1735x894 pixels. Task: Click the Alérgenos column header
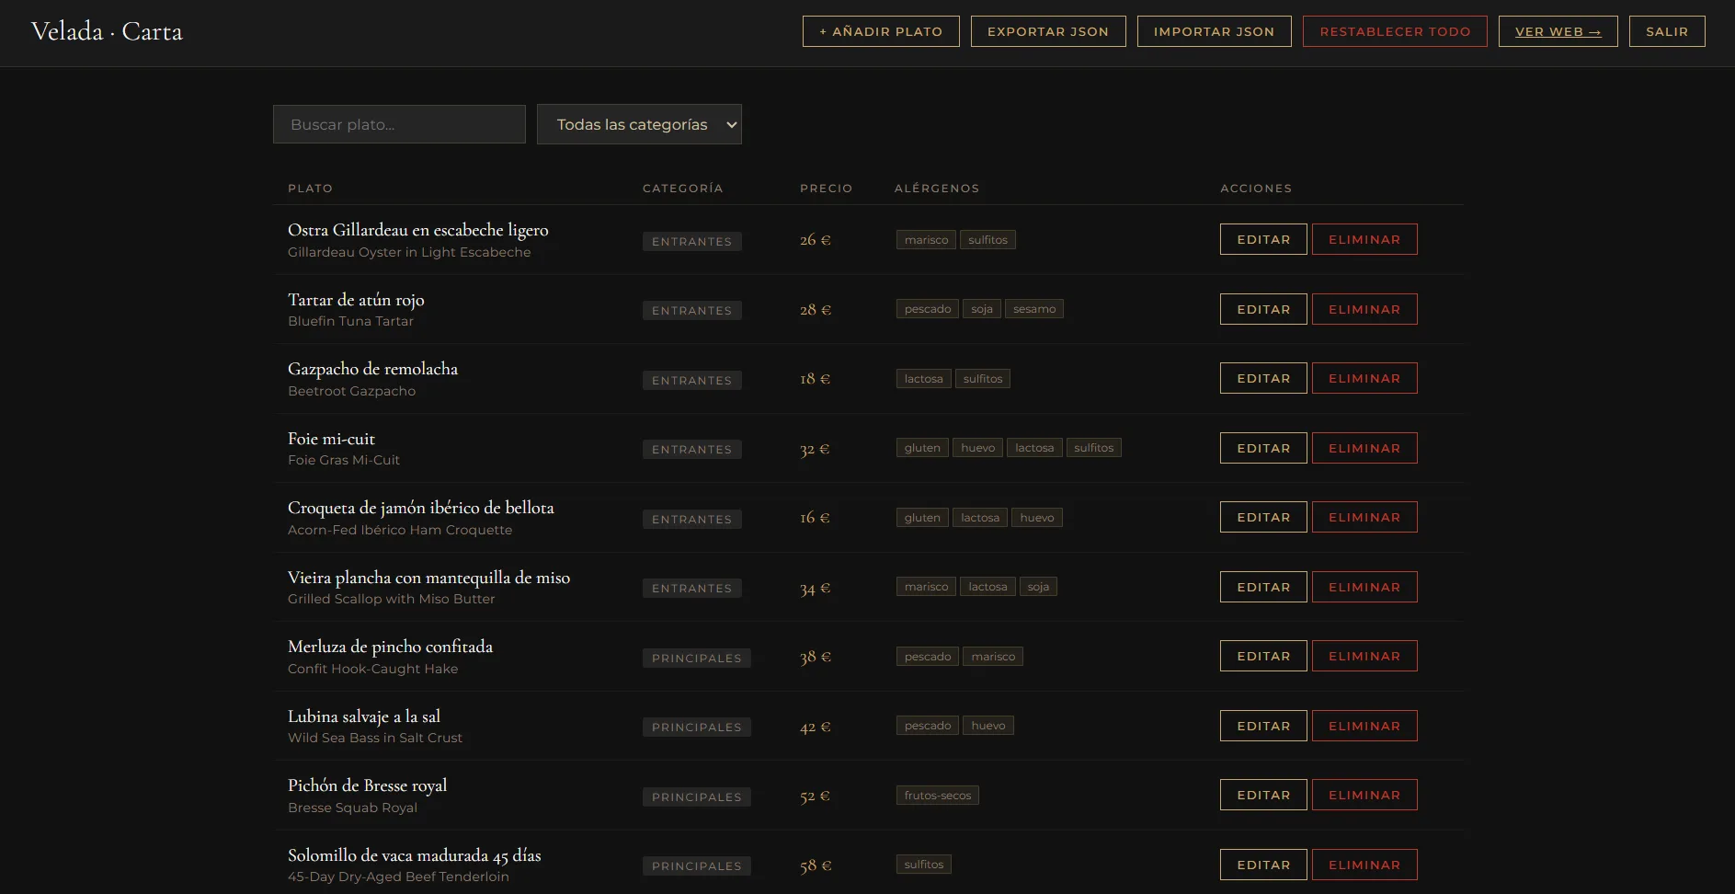coord(937,188)
